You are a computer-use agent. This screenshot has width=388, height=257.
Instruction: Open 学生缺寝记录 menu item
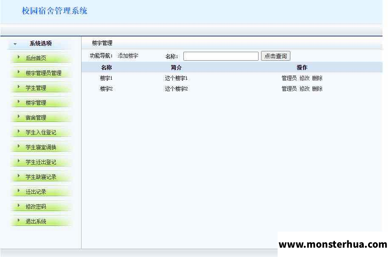click(41, 177)
